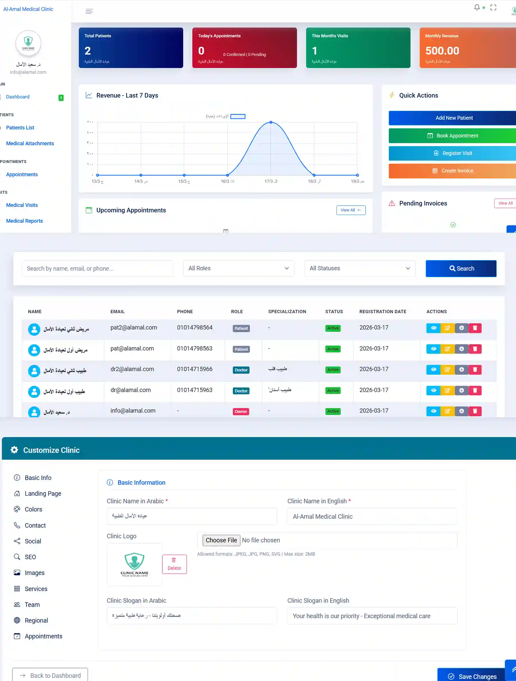
Task: Click the notification bell icon
Action: click(477, 7)
